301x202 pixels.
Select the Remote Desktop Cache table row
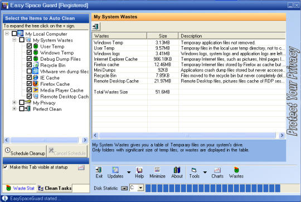189,81
